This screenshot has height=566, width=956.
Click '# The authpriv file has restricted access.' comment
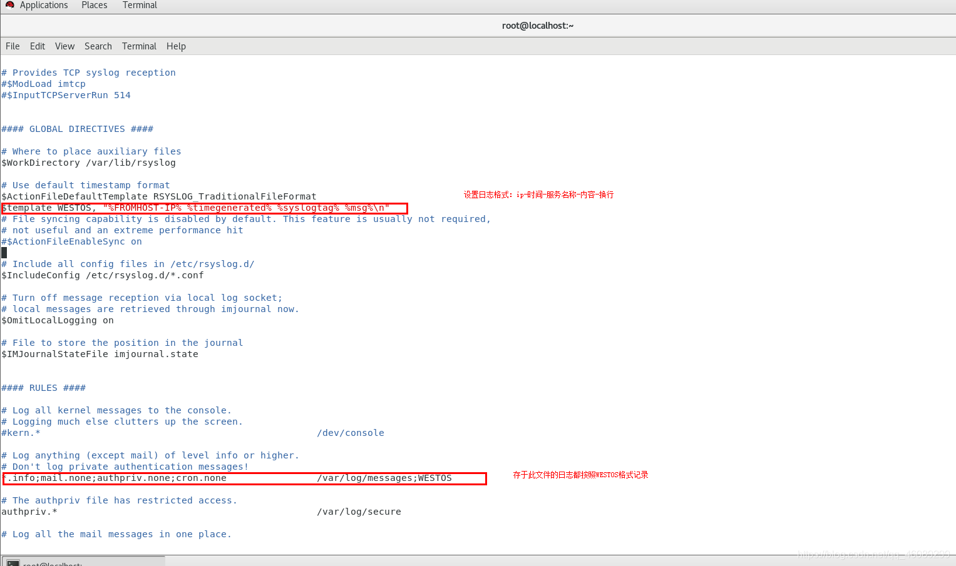click(x=120, y=500)
